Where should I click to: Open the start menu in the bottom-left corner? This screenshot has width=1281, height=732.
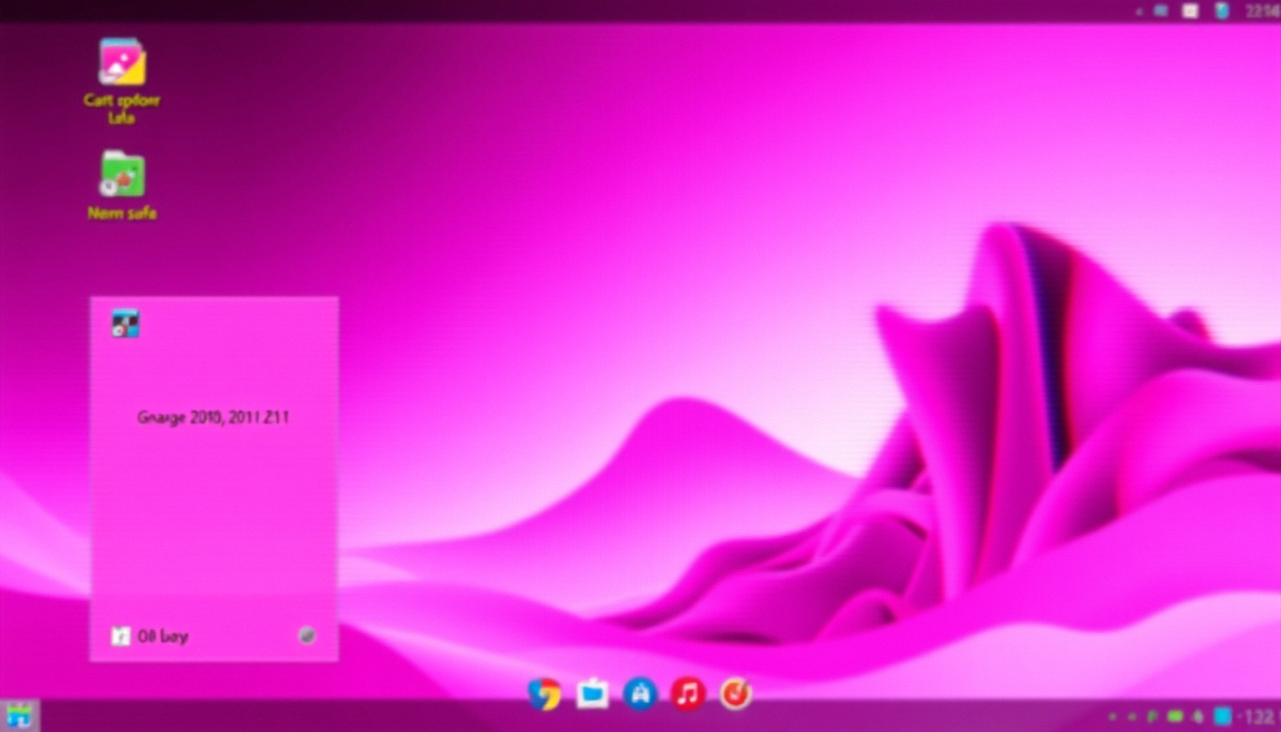point(18,715)
